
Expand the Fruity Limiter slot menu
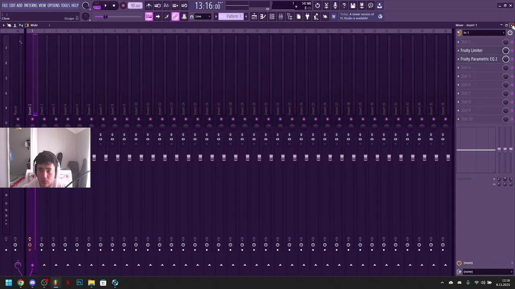tap(458, 51)
